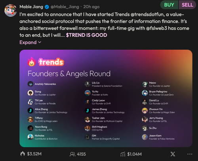Open the Founders & Angels Round image
The image size is (198, 161).
click(x=106, y=98)
